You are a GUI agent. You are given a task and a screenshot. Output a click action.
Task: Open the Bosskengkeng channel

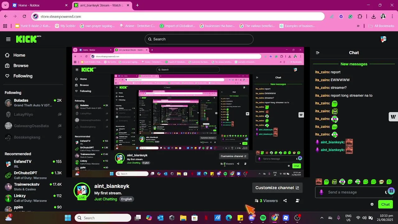[x=33, y=137]
